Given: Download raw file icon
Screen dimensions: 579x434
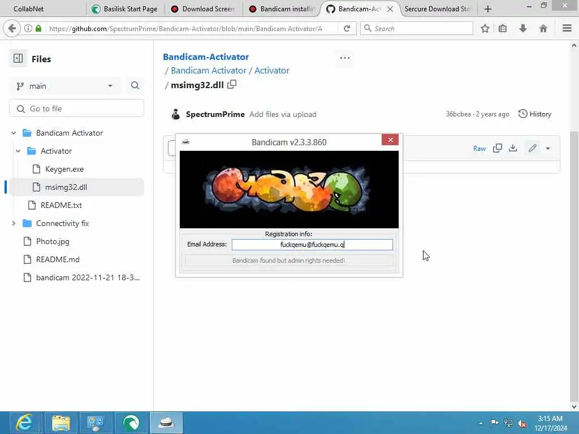Looking at the screenshot, I should [x=513, y=148].
